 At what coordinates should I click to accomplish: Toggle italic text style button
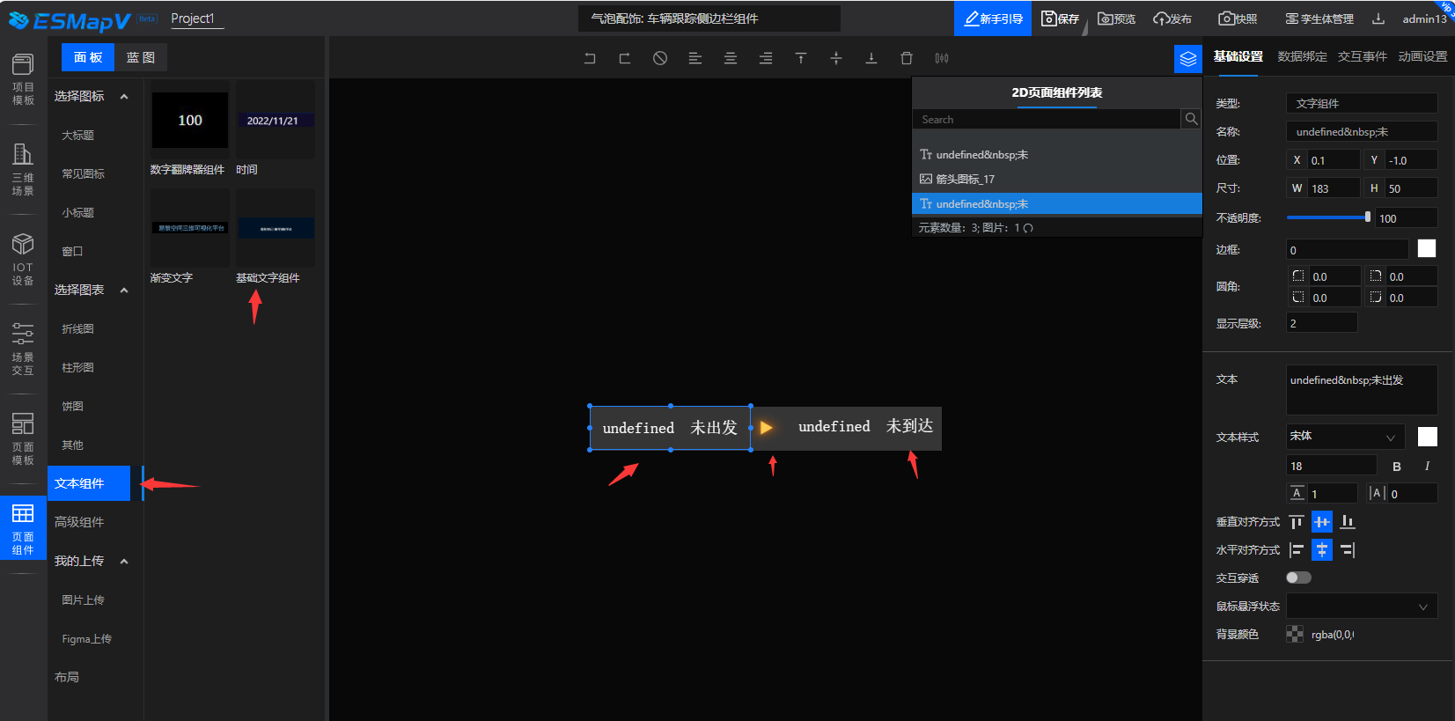(x=1427, y=466)
